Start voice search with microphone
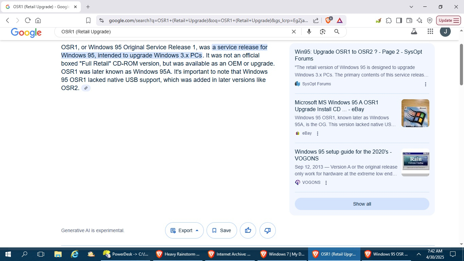The height and width of the screenshot is (261, 464). click(309, 32)
